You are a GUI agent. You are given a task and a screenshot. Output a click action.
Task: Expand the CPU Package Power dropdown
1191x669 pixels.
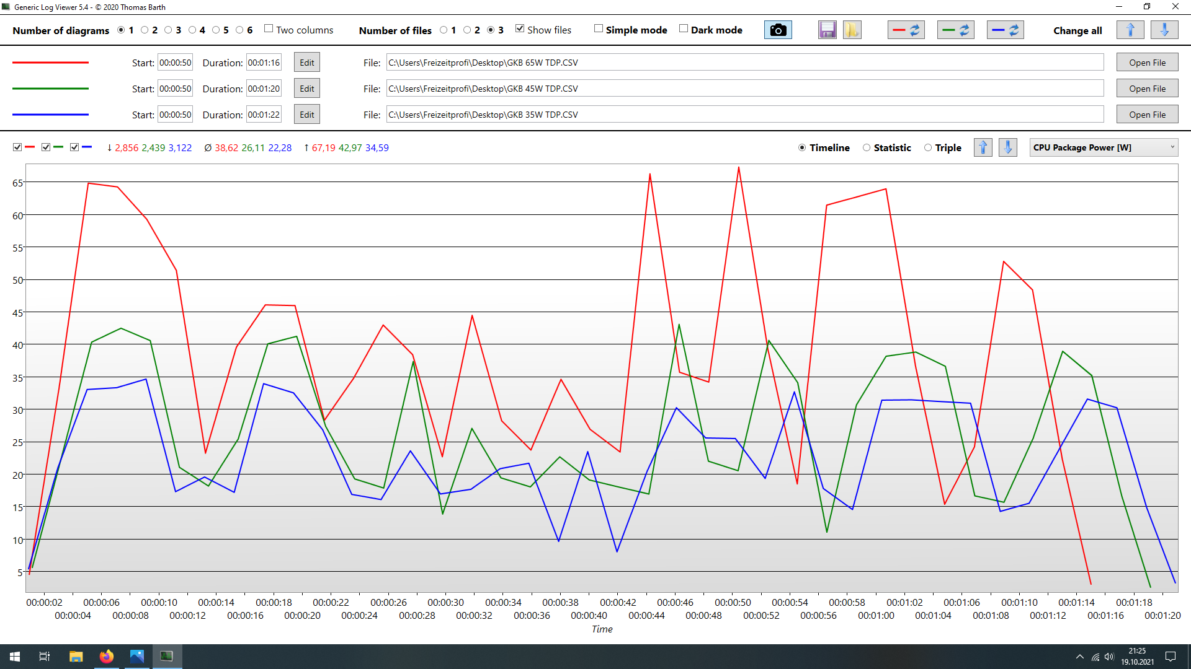(1104, 147)
